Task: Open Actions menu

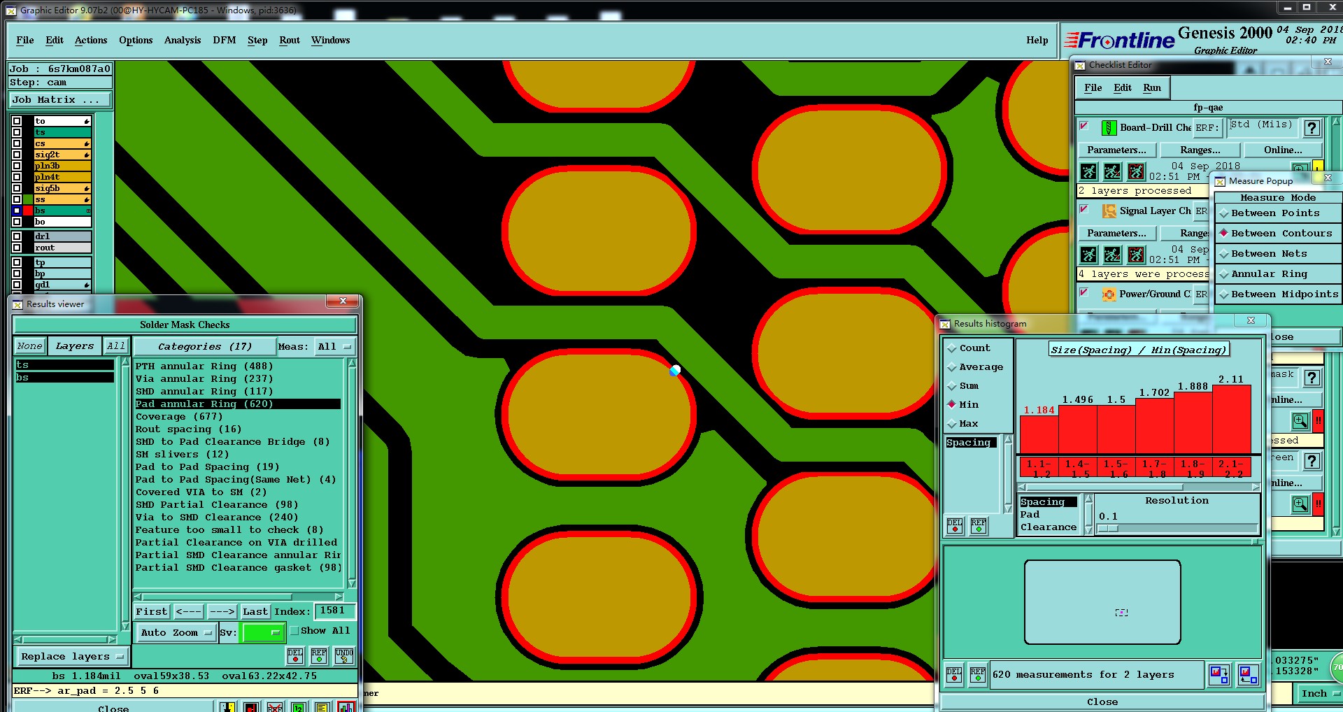Action: (x=91, y=41)
